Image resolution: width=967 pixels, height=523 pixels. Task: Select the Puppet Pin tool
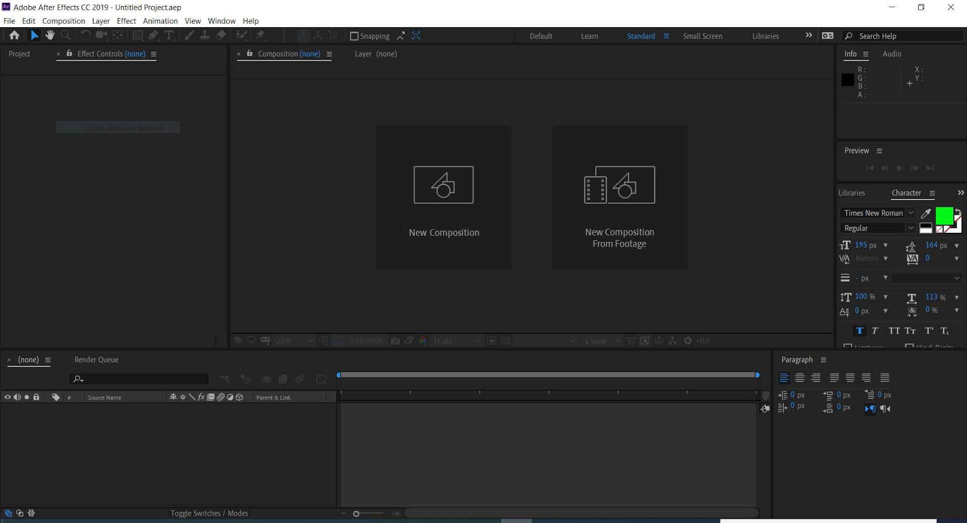(x=260, y=36)
